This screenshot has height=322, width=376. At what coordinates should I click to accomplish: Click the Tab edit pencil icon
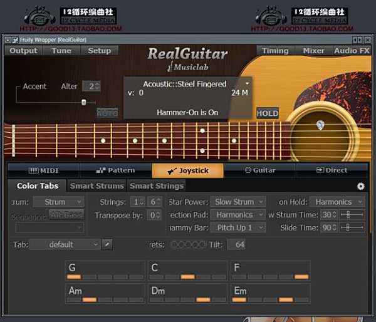(x=107, y=244)
